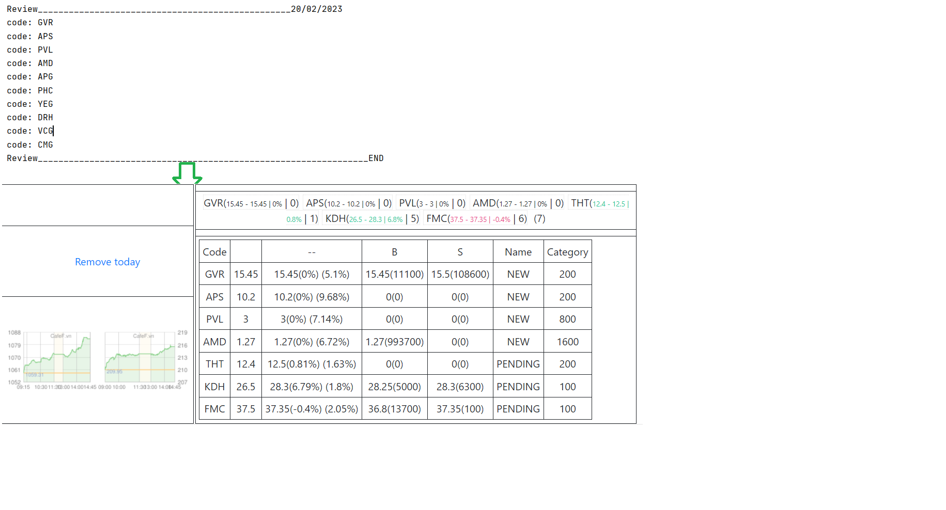Screen dimensions: 946x510
Task: Click the 28.25(5000) buy cell for KDH
Action: tap(395, 387)
